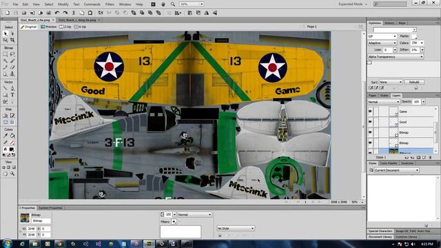Open the stroke color swatch
This screenshot has height=248, width=441.
pyautogui.click(x=12, y=143)
